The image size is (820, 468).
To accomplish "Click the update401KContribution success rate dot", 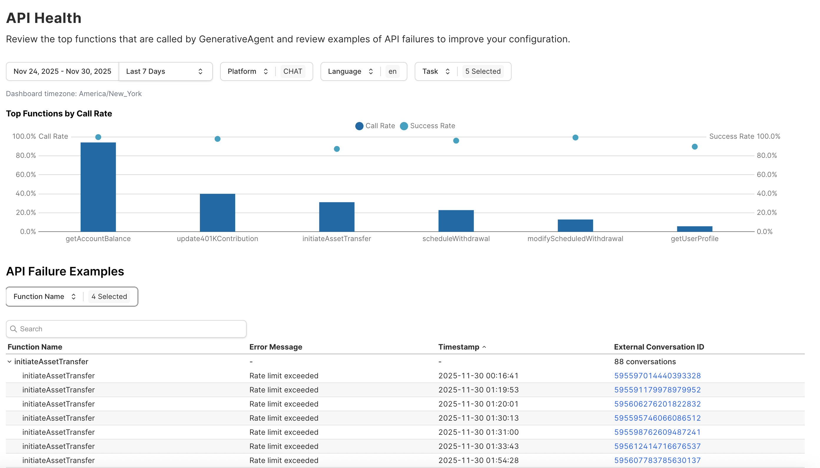I will 218,139.
